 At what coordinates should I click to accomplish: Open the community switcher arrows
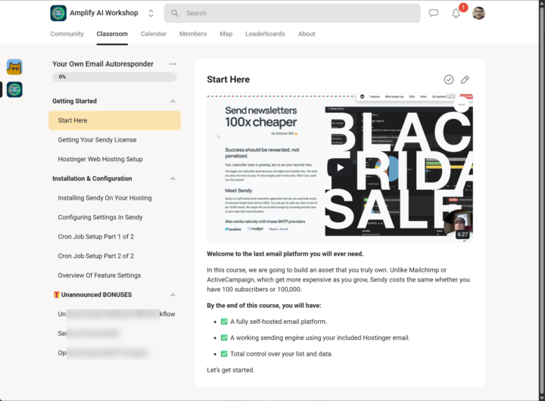click(151, 13)
